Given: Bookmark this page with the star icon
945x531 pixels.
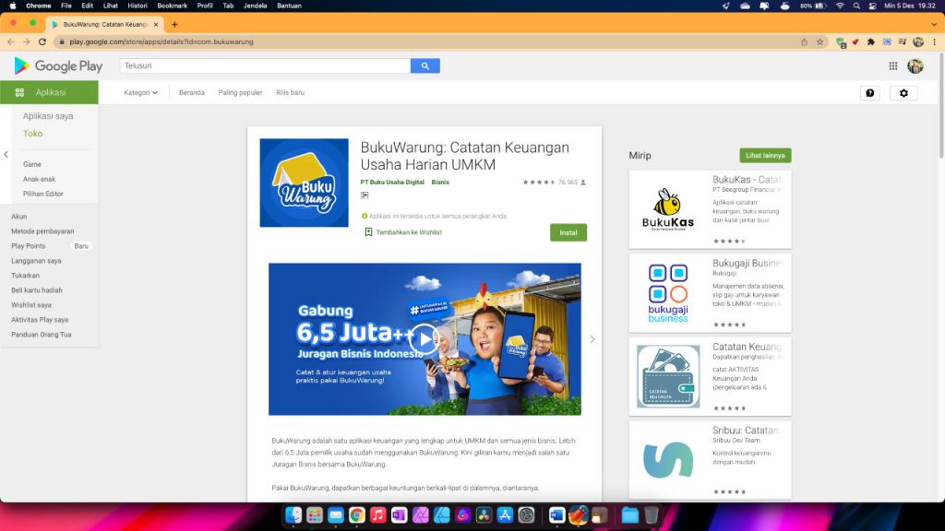Looking at the screenshot, I should click(819, 41).
